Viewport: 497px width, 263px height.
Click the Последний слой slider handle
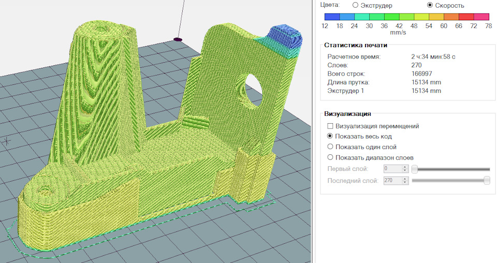point(487,181)
